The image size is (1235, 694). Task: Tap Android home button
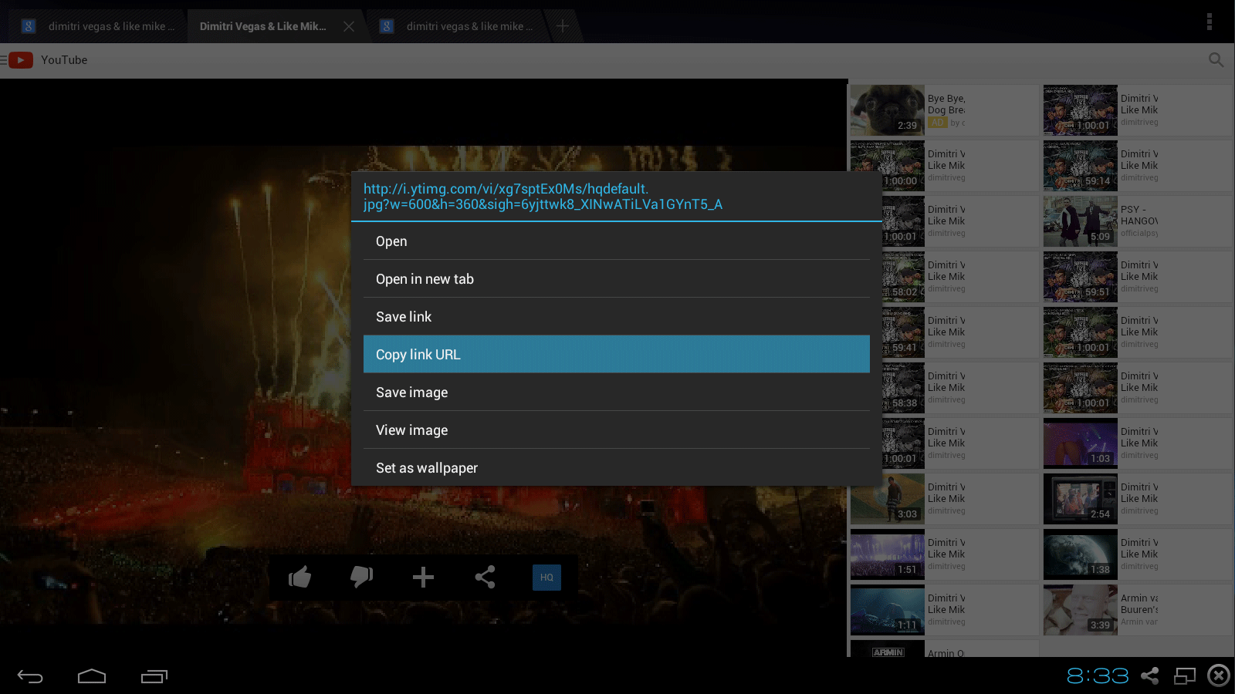pyautogui.click(x=92, y=676)
